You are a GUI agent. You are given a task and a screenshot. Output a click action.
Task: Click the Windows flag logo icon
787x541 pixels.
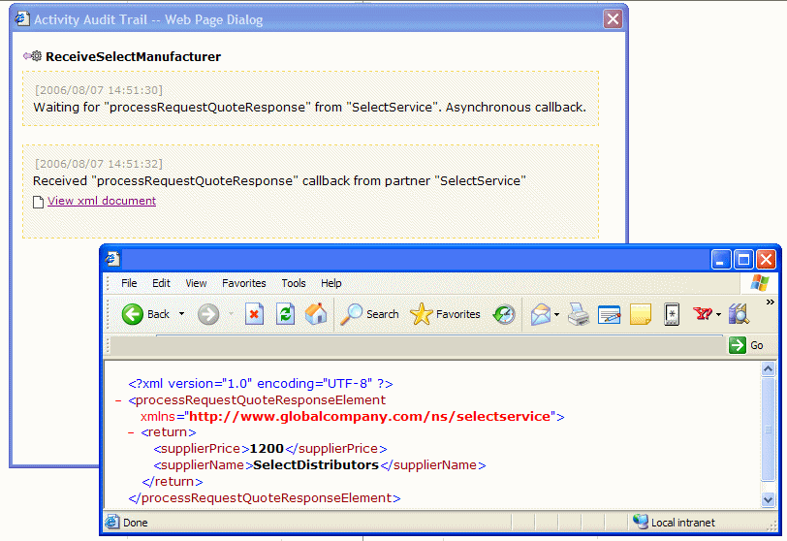click(x=759, y=283)
